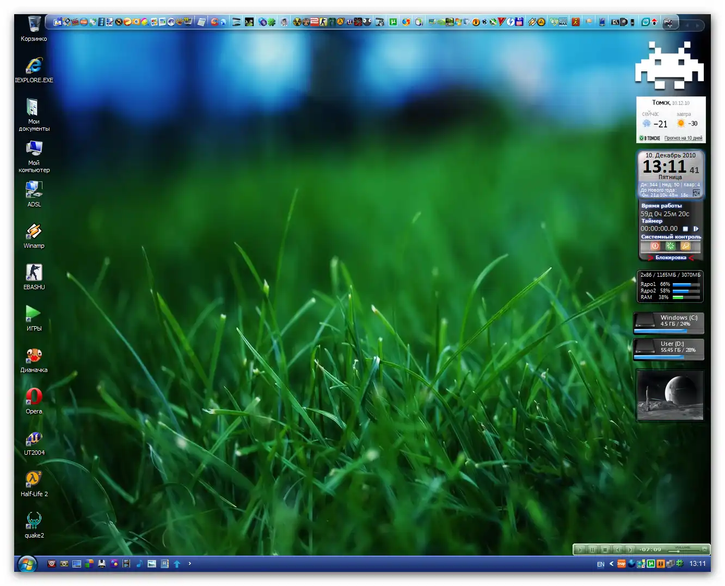Open the IEXPLORE.EXE shortcut

(x=34, y=66)
